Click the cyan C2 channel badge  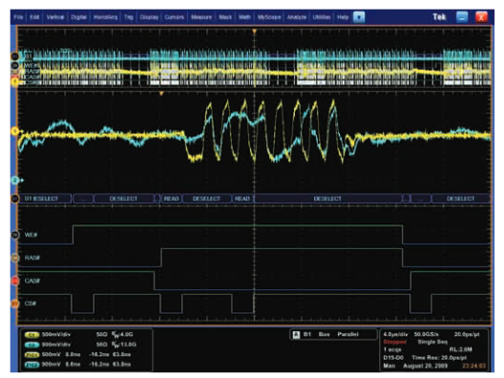pyautogui.click(x=31, y=345)
